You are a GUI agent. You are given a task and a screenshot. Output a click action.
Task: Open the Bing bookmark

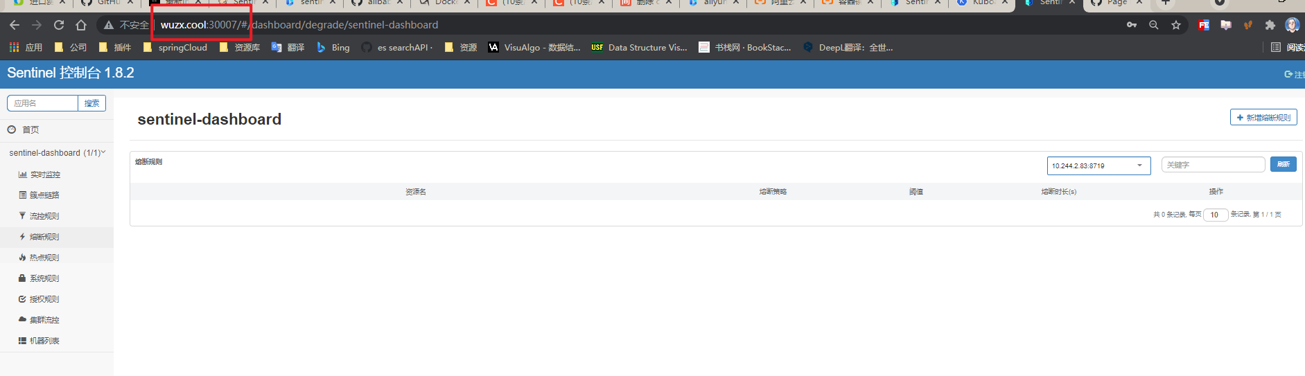[x=333, y=47]
